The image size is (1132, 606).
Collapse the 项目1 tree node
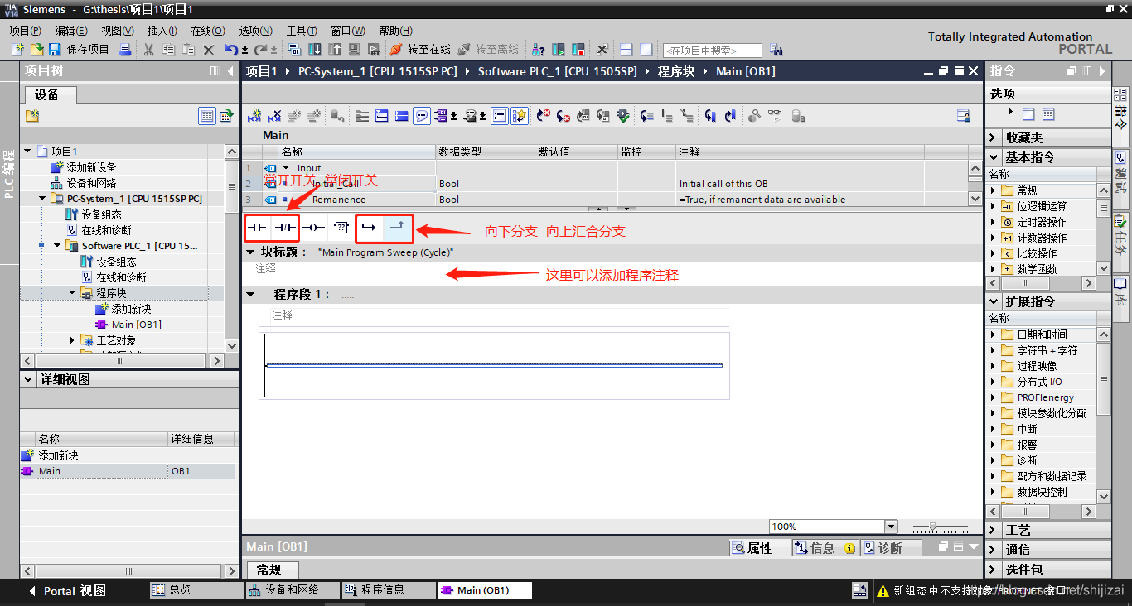27,151
